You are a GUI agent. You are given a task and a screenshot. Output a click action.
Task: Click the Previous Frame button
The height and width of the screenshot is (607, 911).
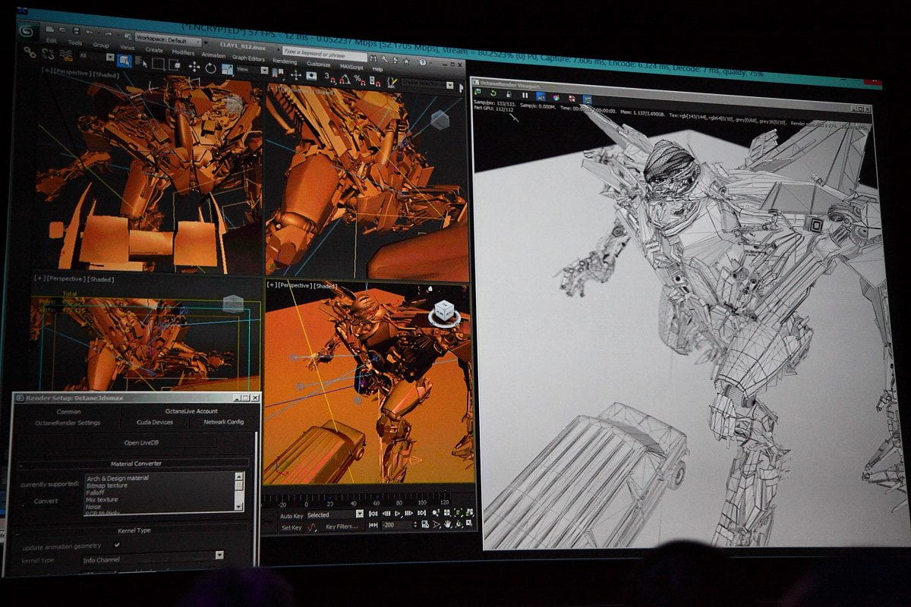pos(386,514)
